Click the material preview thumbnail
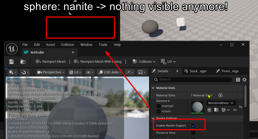This screenshot has height=139, width=258. click(197, 107)
